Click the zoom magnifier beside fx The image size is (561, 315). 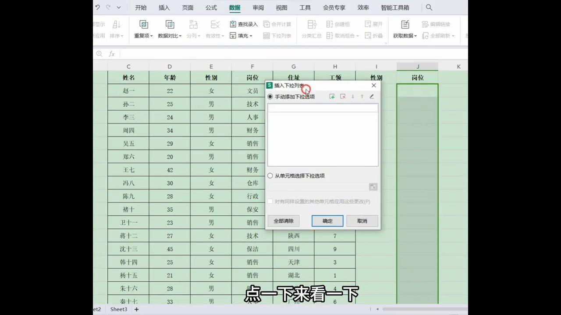tap(99, 54)
